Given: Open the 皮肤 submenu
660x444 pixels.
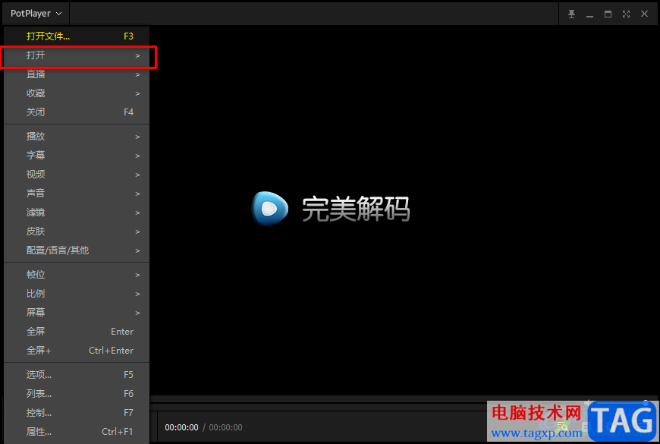Looking at the screenshot, I should click(x=77, y=231).
